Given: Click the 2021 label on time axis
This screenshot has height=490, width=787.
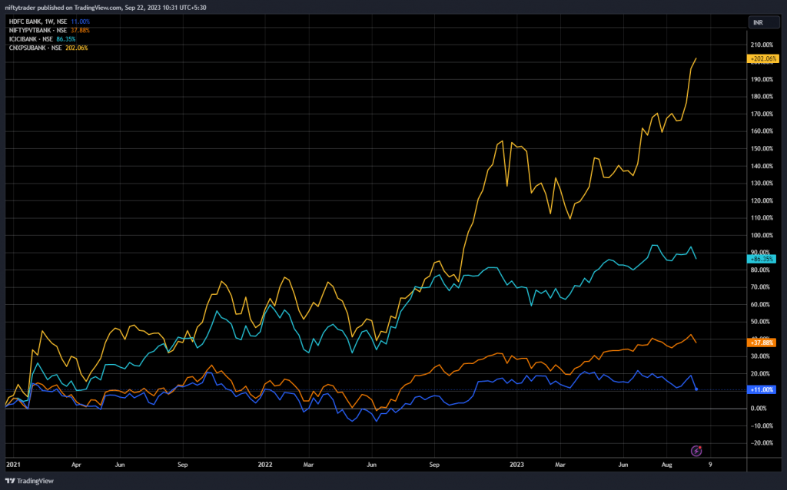Looking at the screenshot, I should coord(13,465).
